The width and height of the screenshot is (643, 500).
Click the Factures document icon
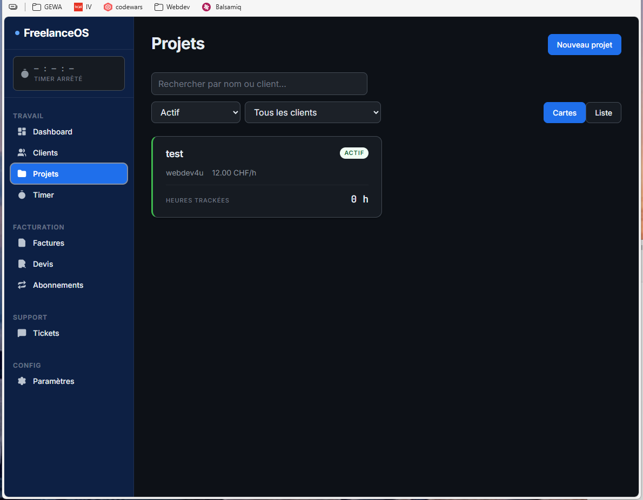point(22,243)
